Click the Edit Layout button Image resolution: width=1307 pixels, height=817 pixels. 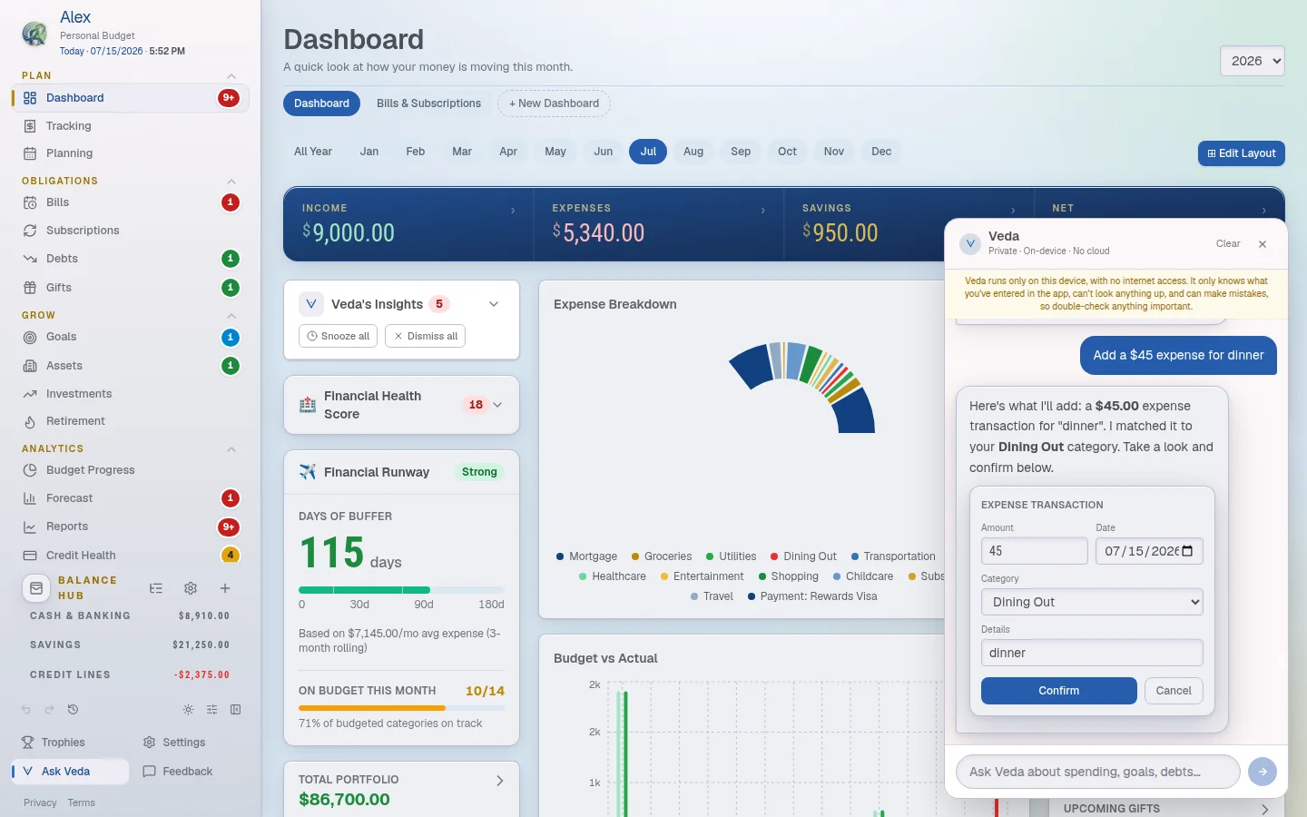1242,153
